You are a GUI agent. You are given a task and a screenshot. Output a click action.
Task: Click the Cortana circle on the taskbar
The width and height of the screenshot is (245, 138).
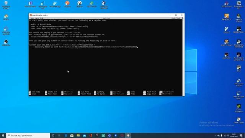tap(53, 135)
